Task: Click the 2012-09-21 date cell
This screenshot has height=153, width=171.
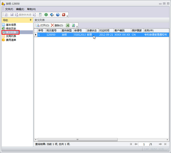Action: pyautogui.click(x=106, y=35)
